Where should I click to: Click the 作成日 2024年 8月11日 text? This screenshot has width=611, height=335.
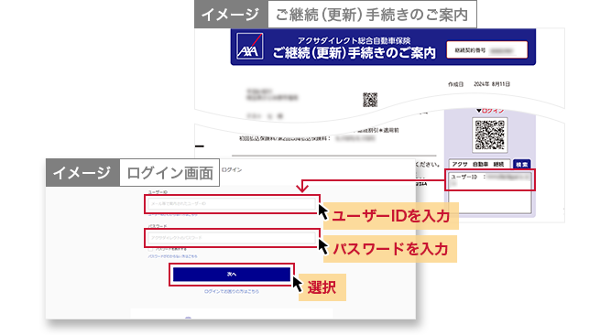pos(479,84)
